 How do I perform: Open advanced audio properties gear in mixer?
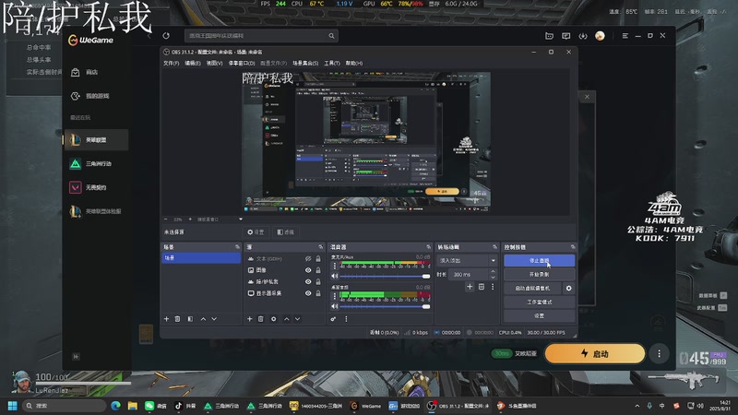[x=333, y=319]
